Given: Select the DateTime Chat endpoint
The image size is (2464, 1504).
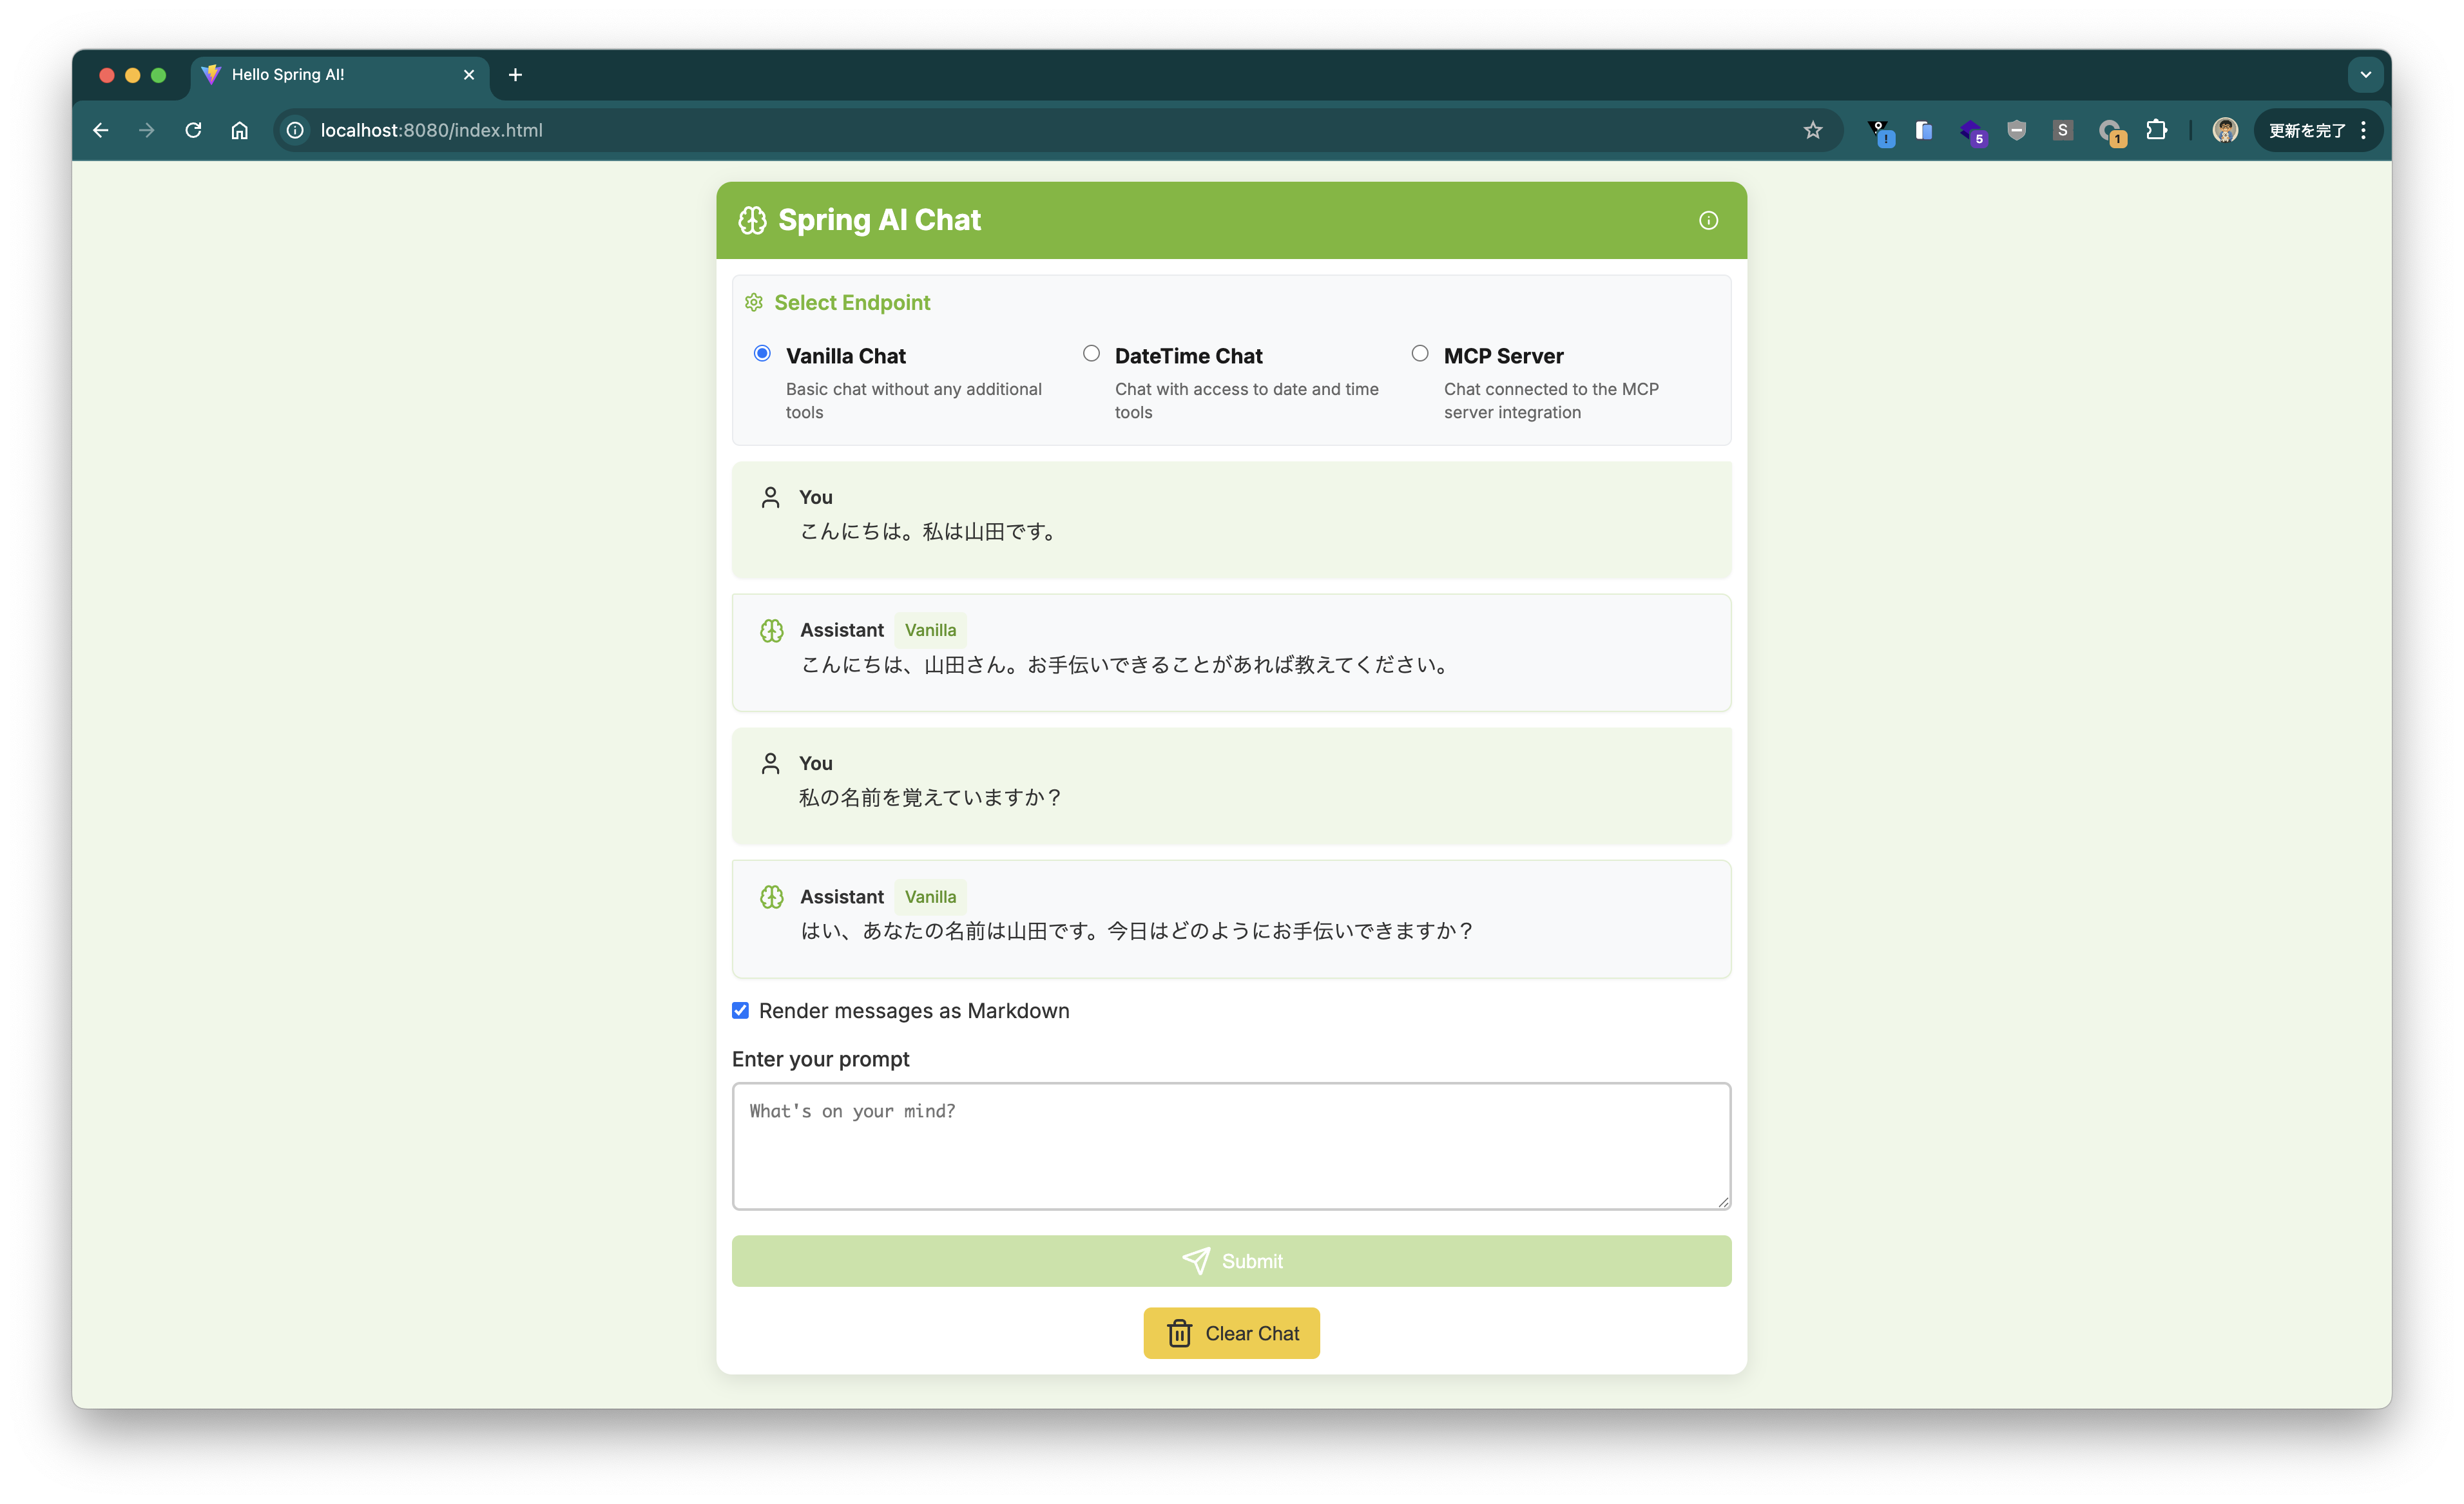Looking at the screenshot, I should pyautogui.click(x=1091, y=353).
